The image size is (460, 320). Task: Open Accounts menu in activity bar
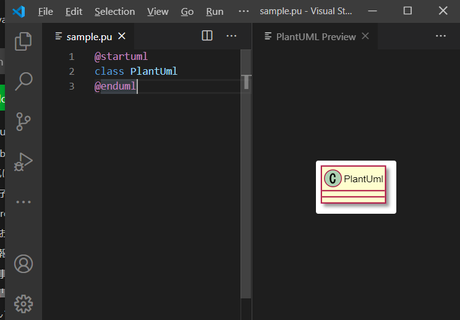(x=23, y=264)
